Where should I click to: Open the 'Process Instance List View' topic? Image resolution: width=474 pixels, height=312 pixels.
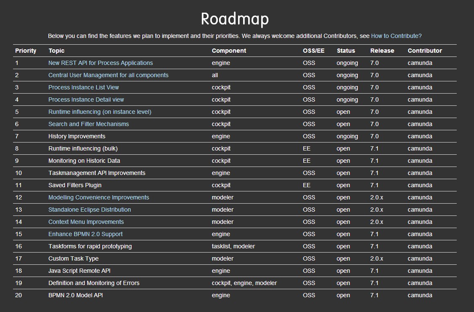[83, 87]
